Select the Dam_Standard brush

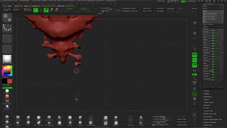49,118
